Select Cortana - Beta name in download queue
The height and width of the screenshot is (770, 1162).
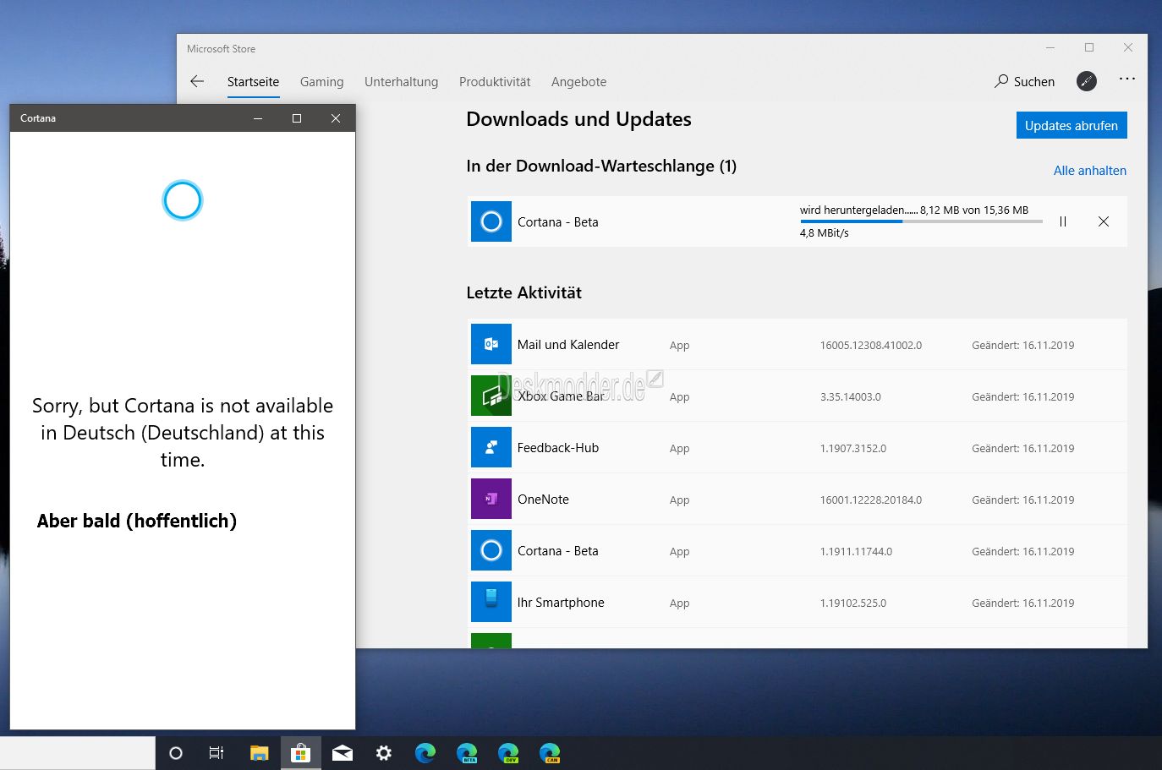pyautogui.click(x=558, y=222)
